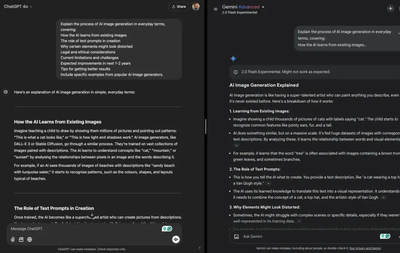Click the ChatGPT help question mark

pyautogui.click(x=199, y=248)
